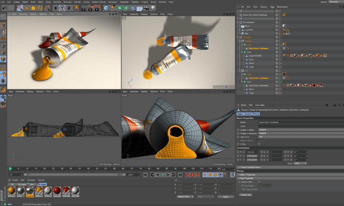Viewport: 344px width, 206px height.
Task: Click the Record active objects button
Action: click(x=188, y=175)
